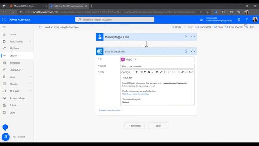Refresh the browser page
The width and height of the screenshot is (259, 146).
click(12, 12)
